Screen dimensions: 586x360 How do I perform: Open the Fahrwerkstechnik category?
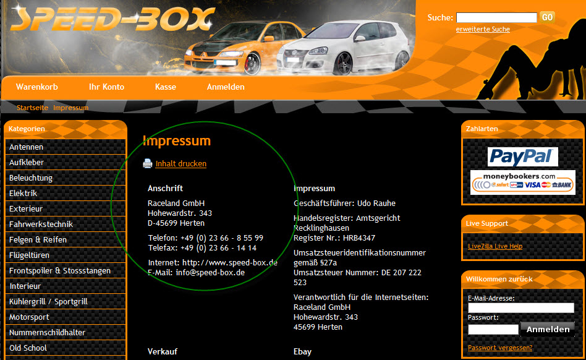pos(41,224)
